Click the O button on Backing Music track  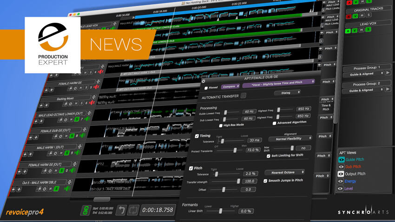click(71, 104)
